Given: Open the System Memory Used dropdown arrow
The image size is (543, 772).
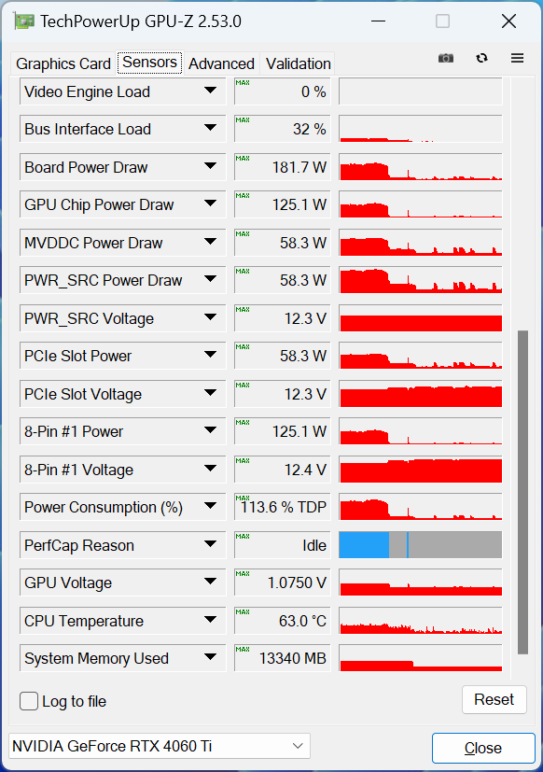Looking at the screenshot, I should click(210, 657).
